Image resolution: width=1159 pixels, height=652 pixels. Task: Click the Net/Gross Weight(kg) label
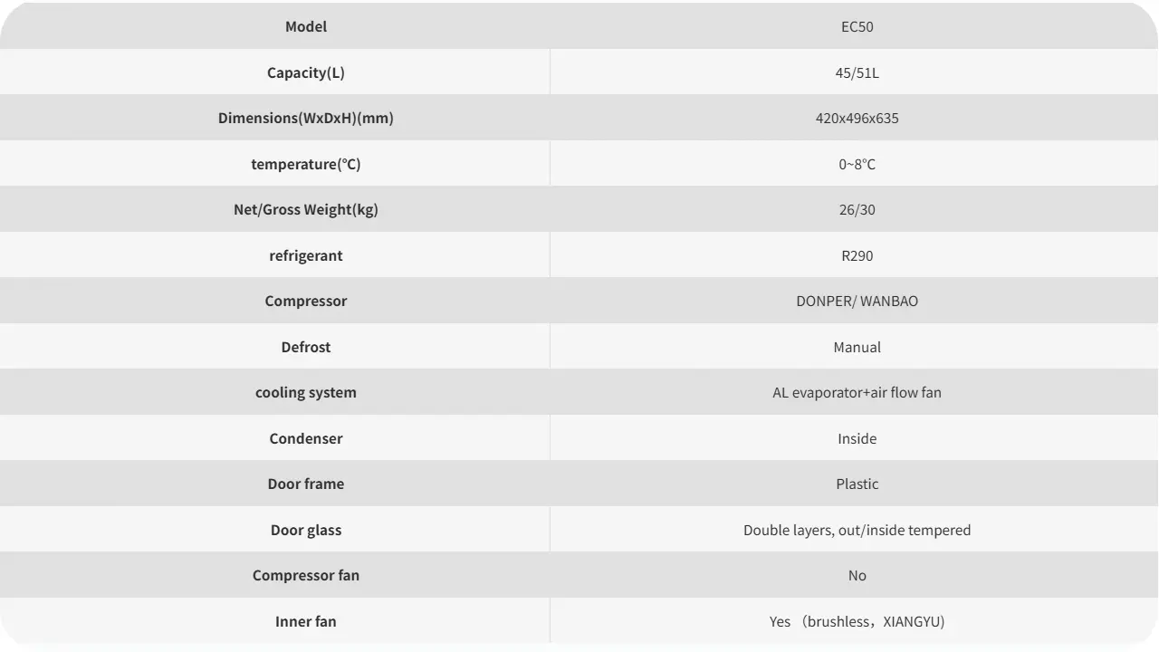coord(306,209)
